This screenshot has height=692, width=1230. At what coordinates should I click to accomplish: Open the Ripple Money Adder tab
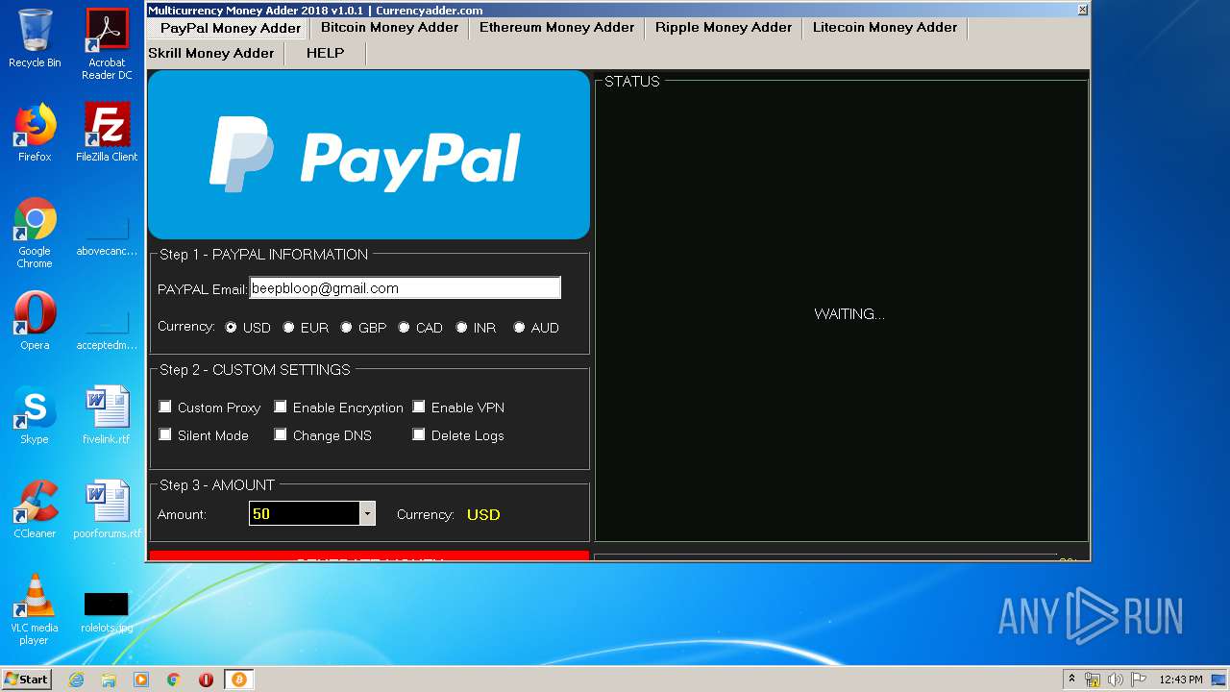(x=724, y=28)
